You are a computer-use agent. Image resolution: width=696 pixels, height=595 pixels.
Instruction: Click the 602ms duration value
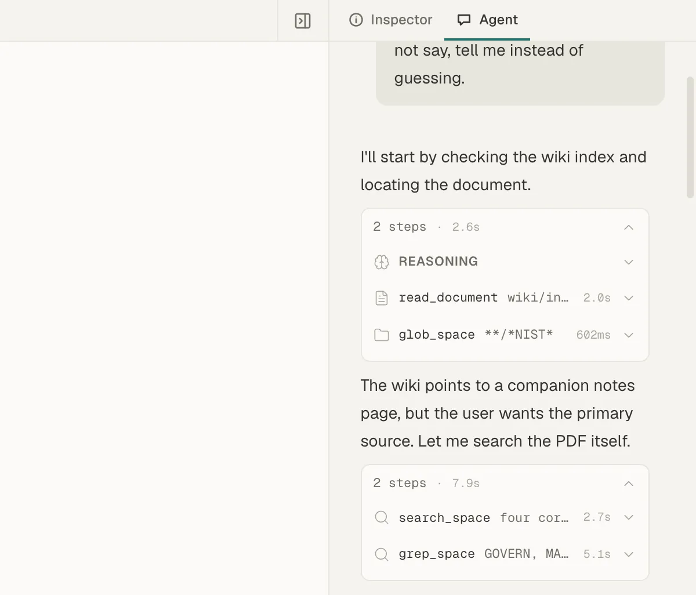tap(593, 335)
